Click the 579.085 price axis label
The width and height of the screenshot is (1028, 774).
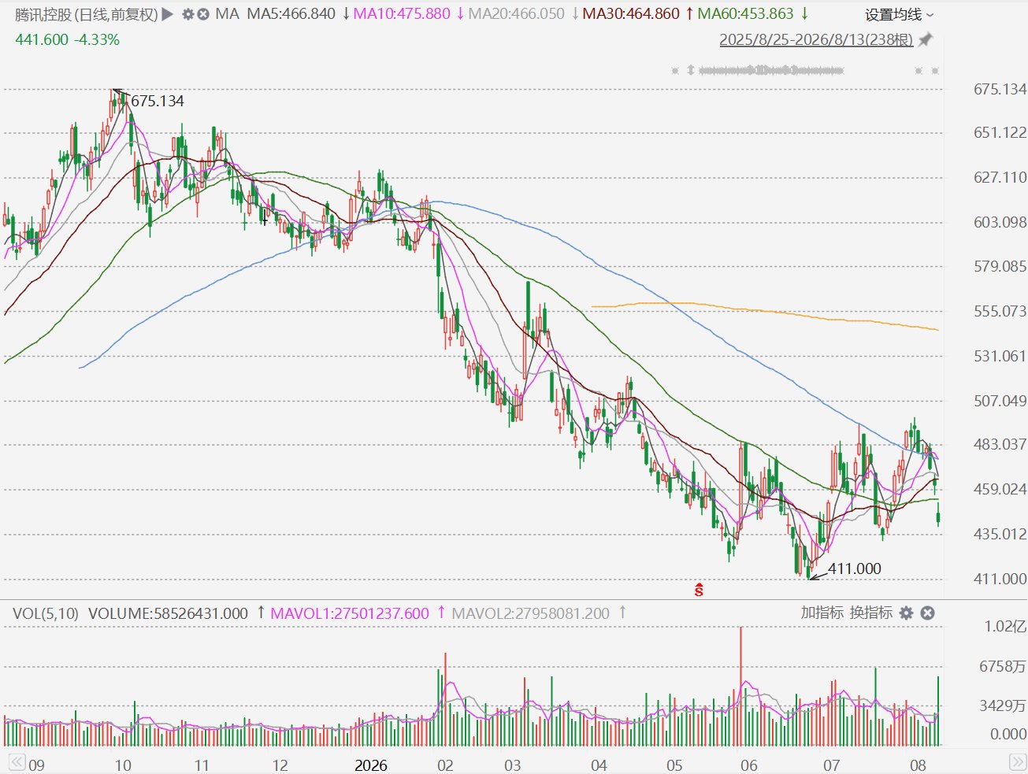1000,266
